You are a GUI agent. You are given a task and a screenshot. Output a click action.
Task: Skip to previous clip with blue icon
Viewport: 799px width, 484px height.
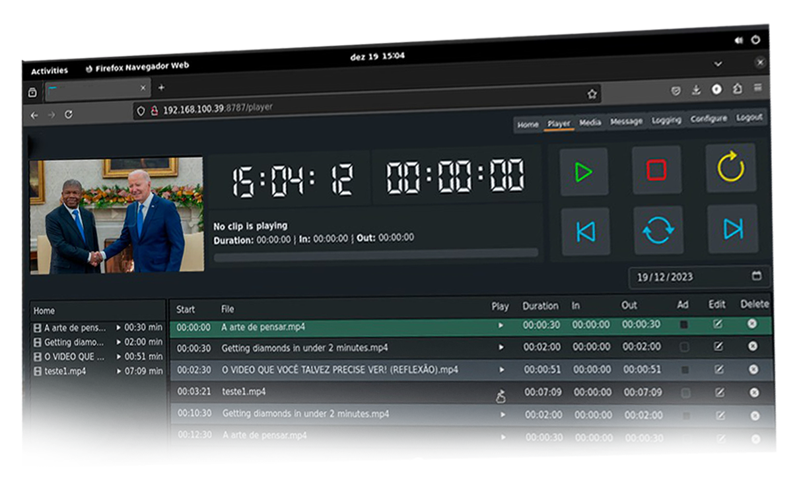pyautogui.click(x=585, y=231)
